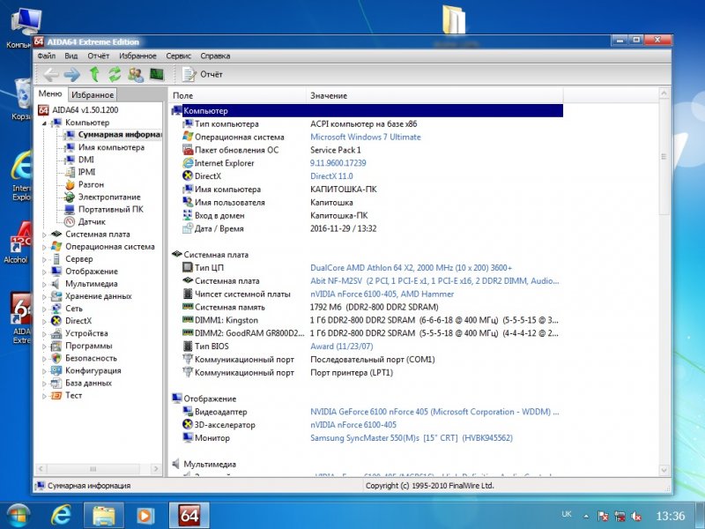Expand the Хранение данных tree node
705x529 pixels.
[x=45, y=296]
